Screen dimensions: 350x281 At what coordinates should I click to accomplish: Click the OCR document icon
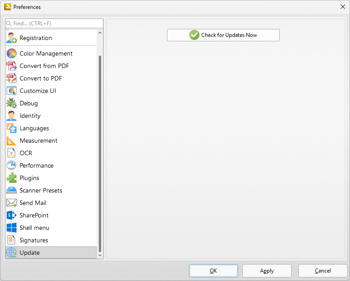[12, 153]
